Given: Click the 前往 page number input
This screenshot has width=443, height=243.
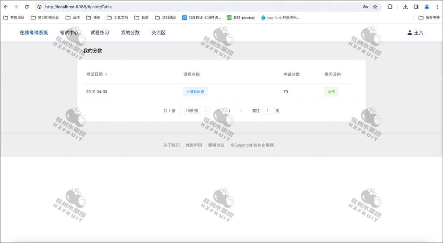Looking at the screenshot, I should 267,111.
